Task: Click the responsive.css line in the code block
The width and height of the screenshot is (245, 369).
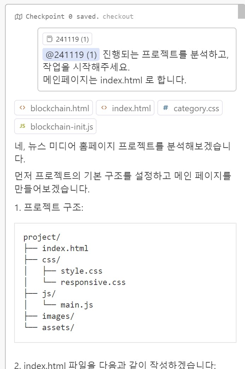Action: 93,282
